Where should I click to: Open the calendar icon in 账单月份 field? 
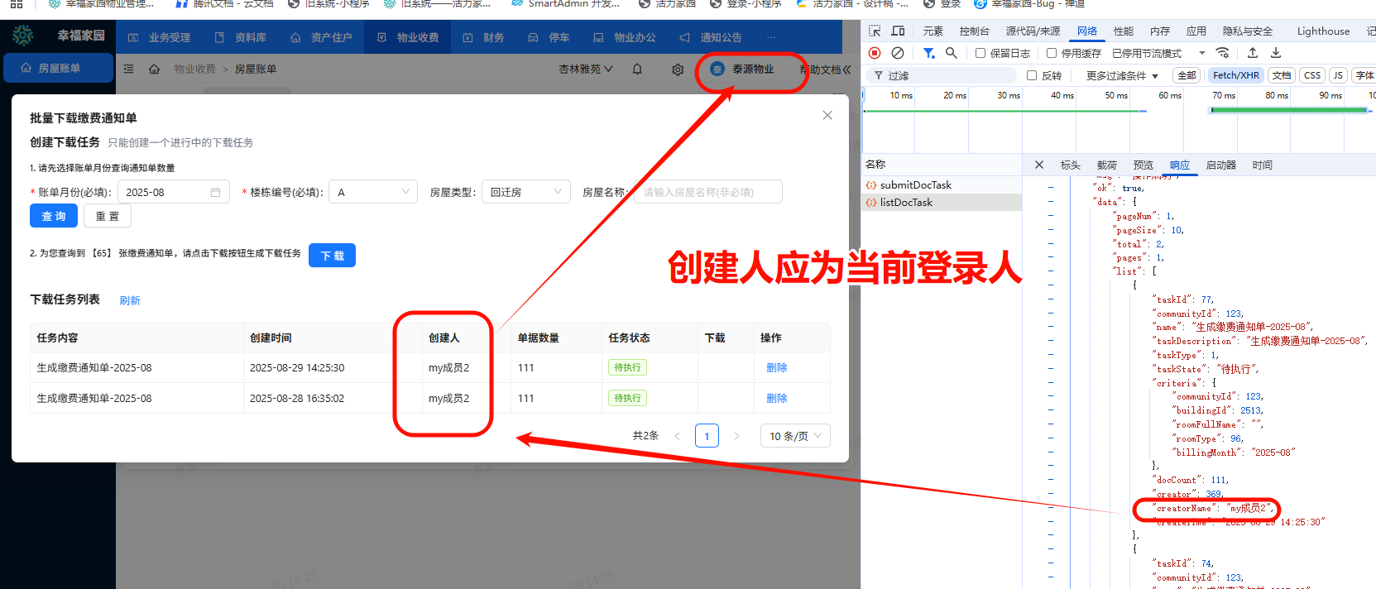point(215,192)
